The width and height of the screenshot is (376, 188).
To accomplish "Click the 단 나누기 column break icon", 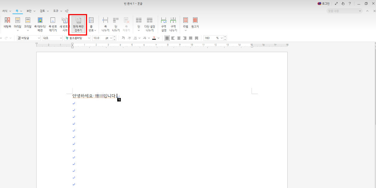I will [x=116, y=23].
